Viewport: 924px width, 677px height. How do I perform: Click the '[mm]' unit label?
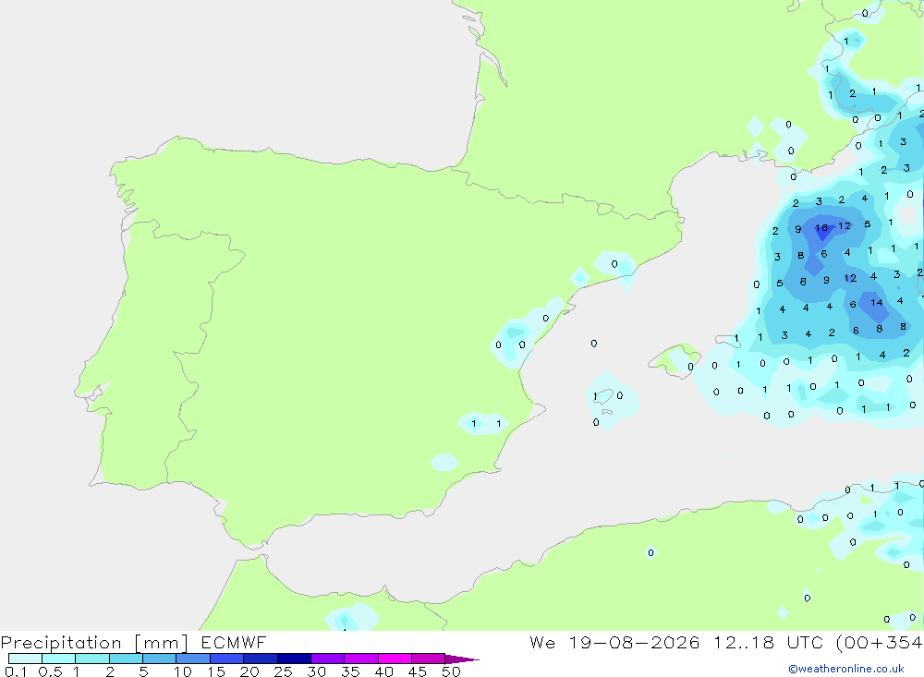click(x=162, y=643)
